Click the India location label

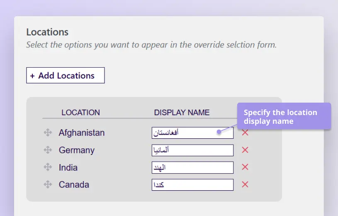point(68,168)
